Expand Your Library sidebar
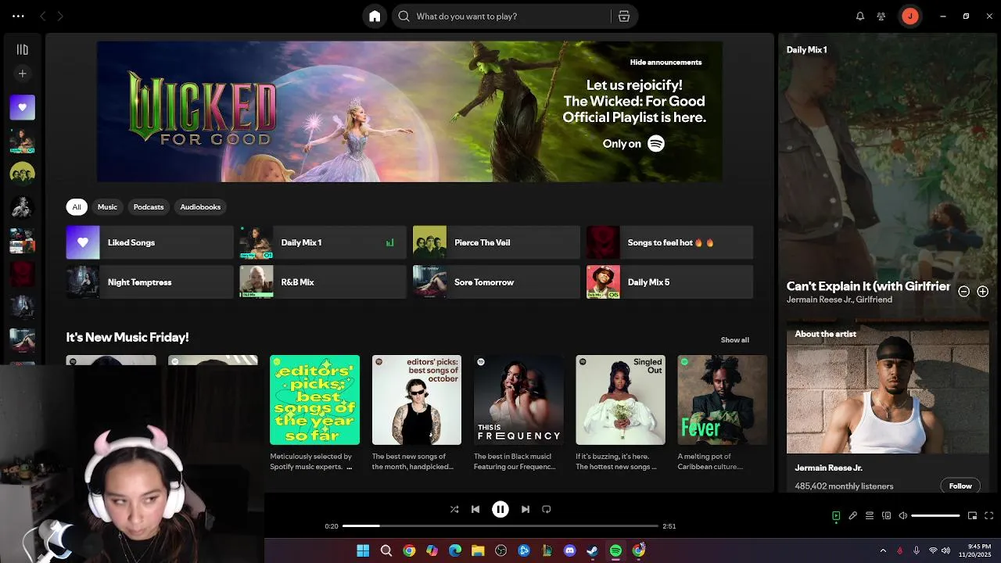The height and width of the screenshot is (563, 1001). point(22,49)
